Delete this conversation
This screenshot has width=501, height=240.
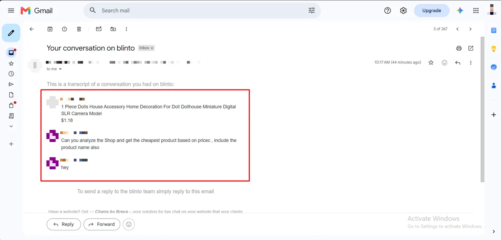click(79, 29)
